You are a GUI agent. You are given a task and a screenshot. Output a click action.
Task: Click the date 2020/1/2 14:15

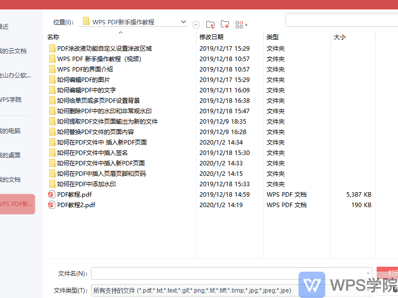click(x=221, y=174)
